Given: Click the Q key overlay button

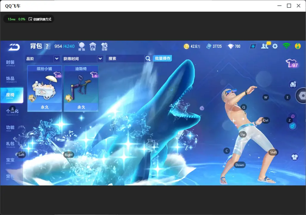Looking at the screenshot, I should pyautogui.click(x=244, y=107).
